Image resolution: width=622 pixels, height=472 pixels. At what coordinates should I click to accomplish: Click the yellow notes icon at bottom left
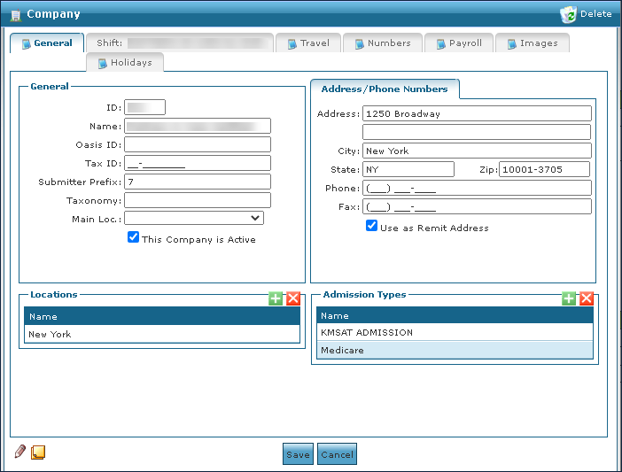[38, 453]
